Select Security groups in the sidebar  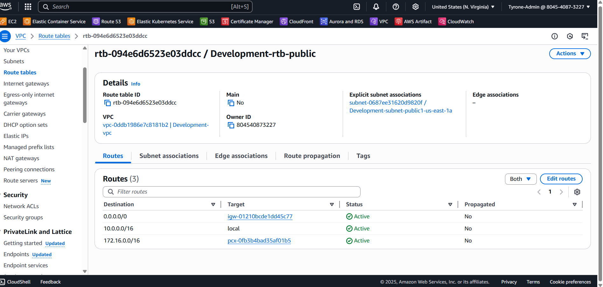pyautogui.click(x=23, y=217)
